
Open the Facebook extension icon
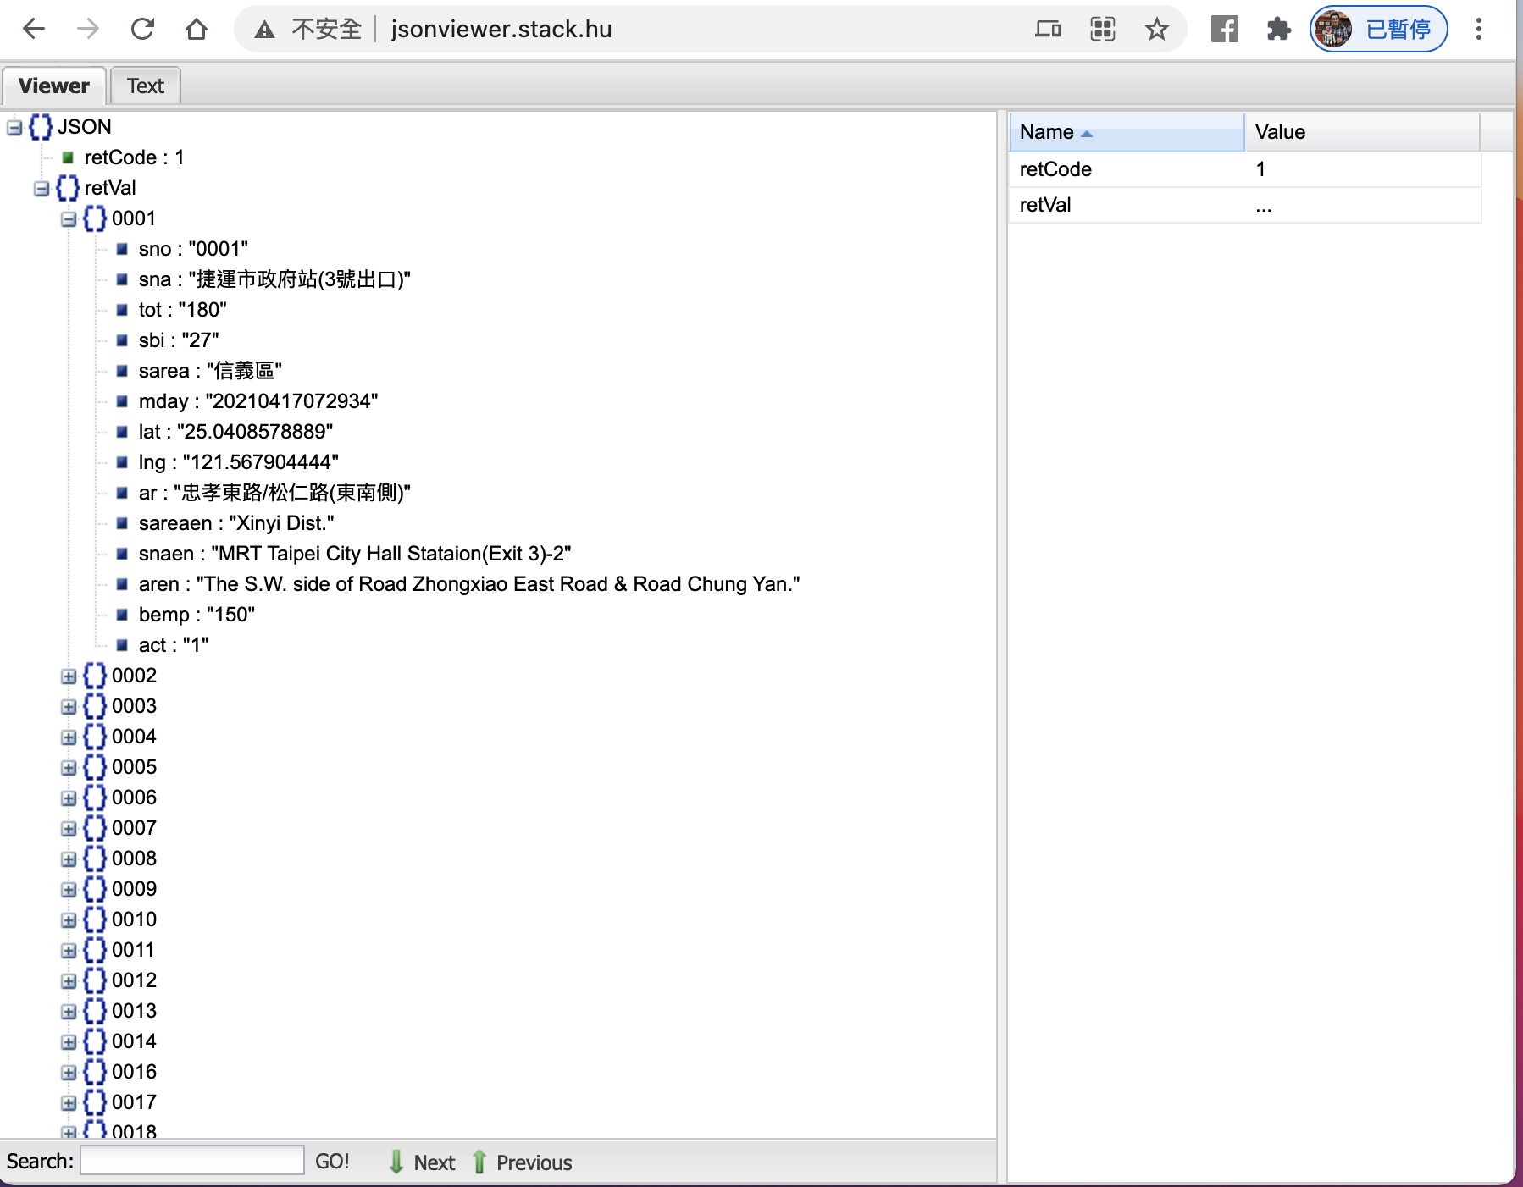pyautogui.click(x=1224, y=30)
